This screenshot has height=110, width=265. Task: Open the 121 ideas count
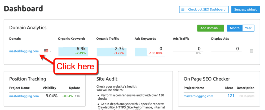point(231,96)
